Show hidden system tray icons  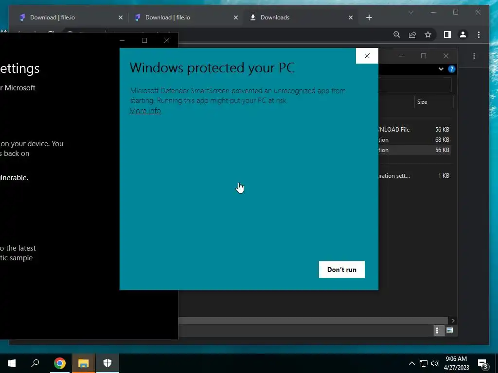(411, 363)
